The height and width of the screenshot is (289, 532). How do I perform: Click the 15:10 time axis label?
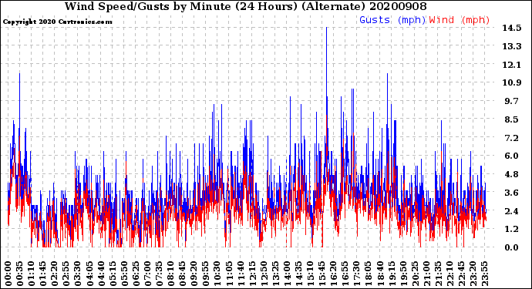coord(310,274)
